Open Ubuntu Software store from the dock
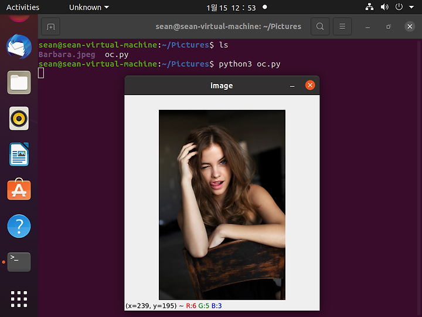The image size is (422, 317). click(19, 189)
